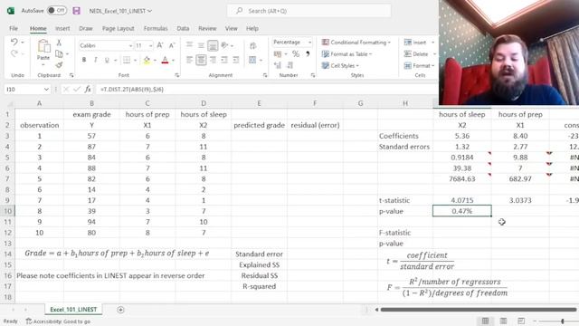Toggle Italic formatting

[95, 60]
